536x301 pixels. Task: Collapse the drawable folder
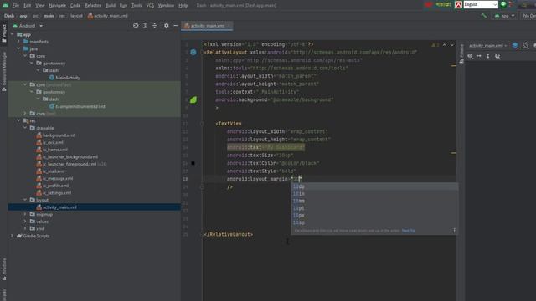pyautogui.click(x=25, y=128)
